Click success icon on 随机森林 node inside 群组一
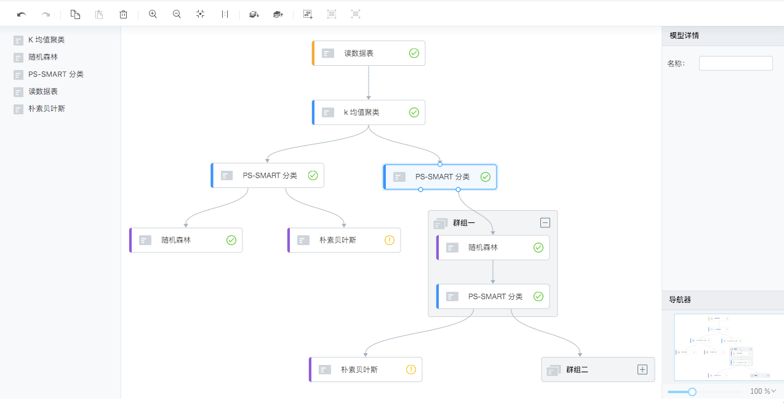Image resolution: width=784 pixels, height=403 pixels. tap(538, 248)
